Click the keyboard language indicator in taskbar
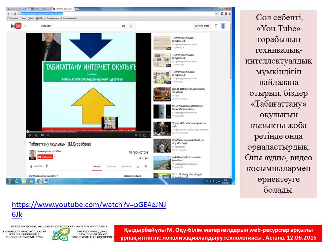Screen dimensions: 323x242 208,181
